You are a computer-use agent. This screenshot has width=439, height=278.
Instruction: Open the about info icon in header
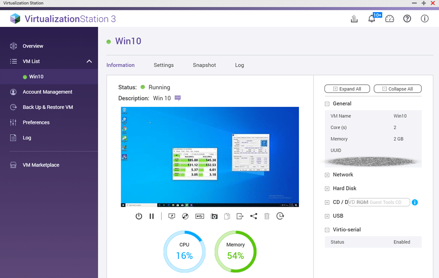click(424, 19)
